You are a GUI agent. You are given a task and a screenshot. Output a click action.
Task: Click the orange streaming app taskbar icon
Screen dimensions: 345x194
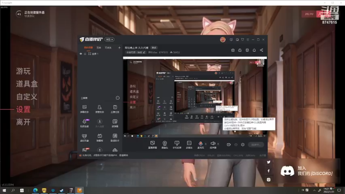pos(79,190)
